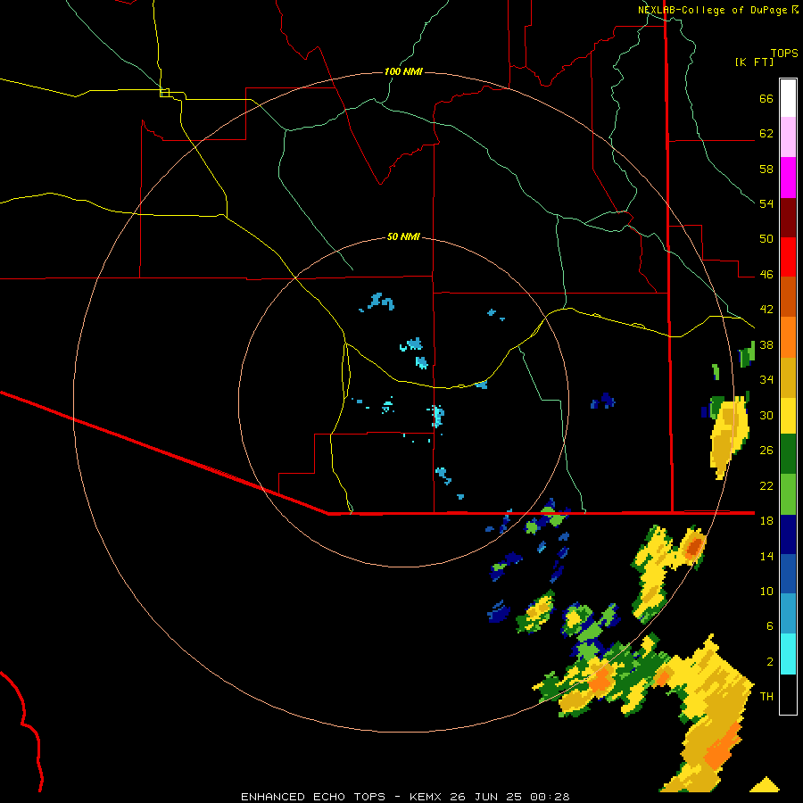Click the legend value '66'
The height and width of the screenshot is (803, 803).
(766, 98)
